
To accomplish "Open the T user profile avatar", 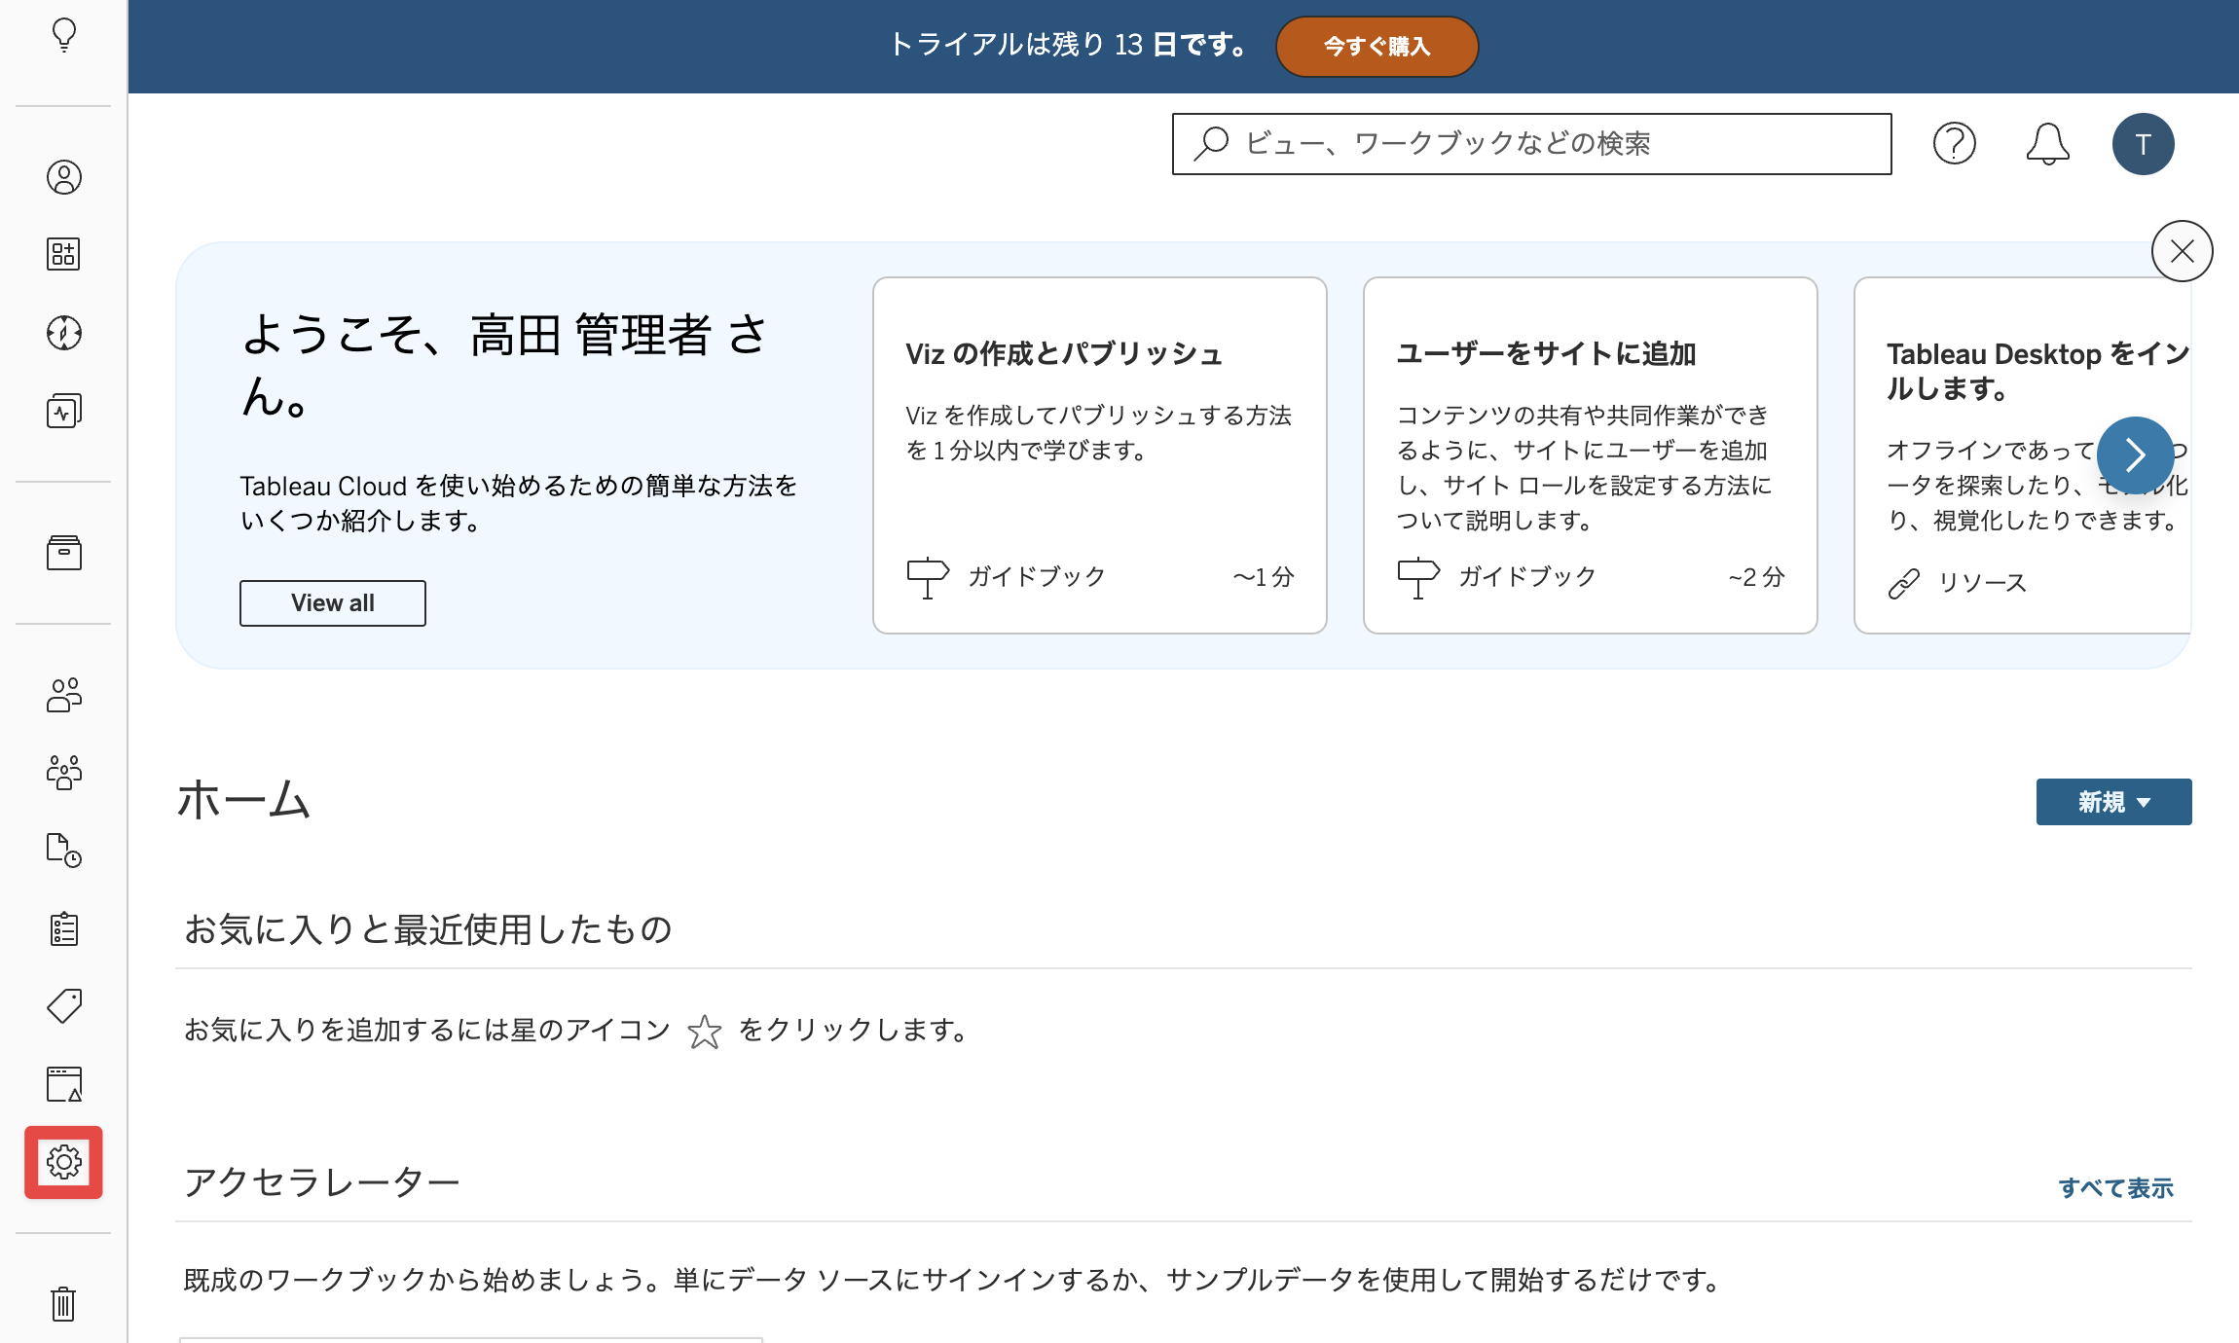I will pos(2143,144).
